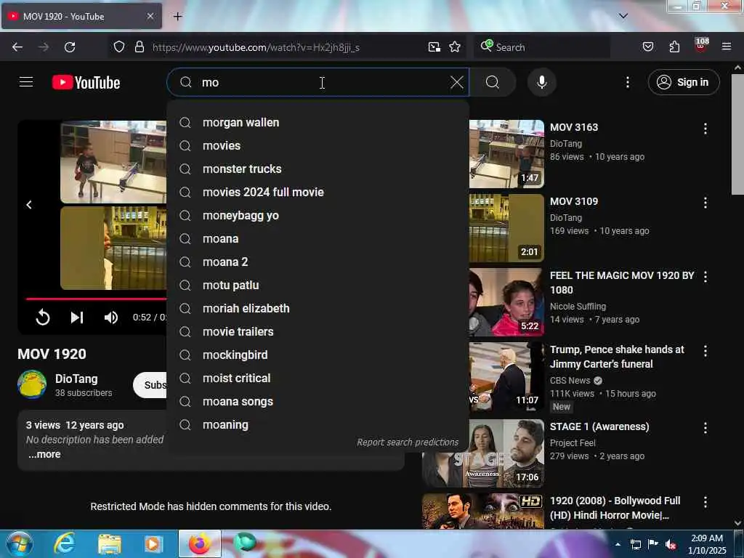This screenshot has width=744, height=558.
Task: Skip to next video in player
Action: click(77, 317)
